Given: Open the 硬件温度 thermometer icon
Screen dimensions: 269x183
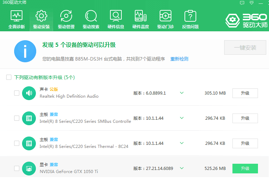Looking at the screenshot, I should 141,16.
